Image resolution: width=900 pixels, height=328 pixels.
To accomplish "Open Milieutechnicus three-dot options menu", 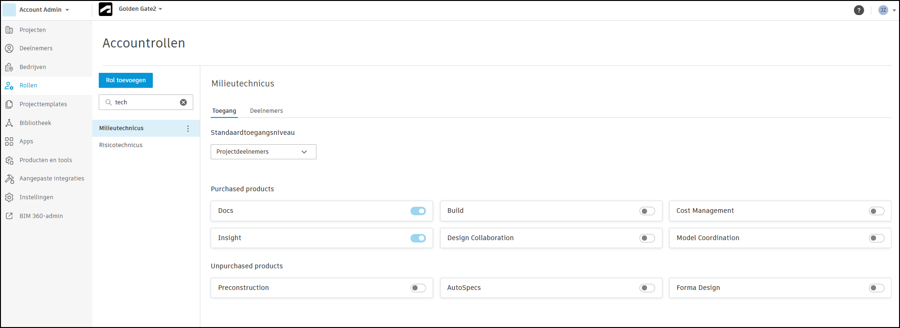I will (188, 128).
